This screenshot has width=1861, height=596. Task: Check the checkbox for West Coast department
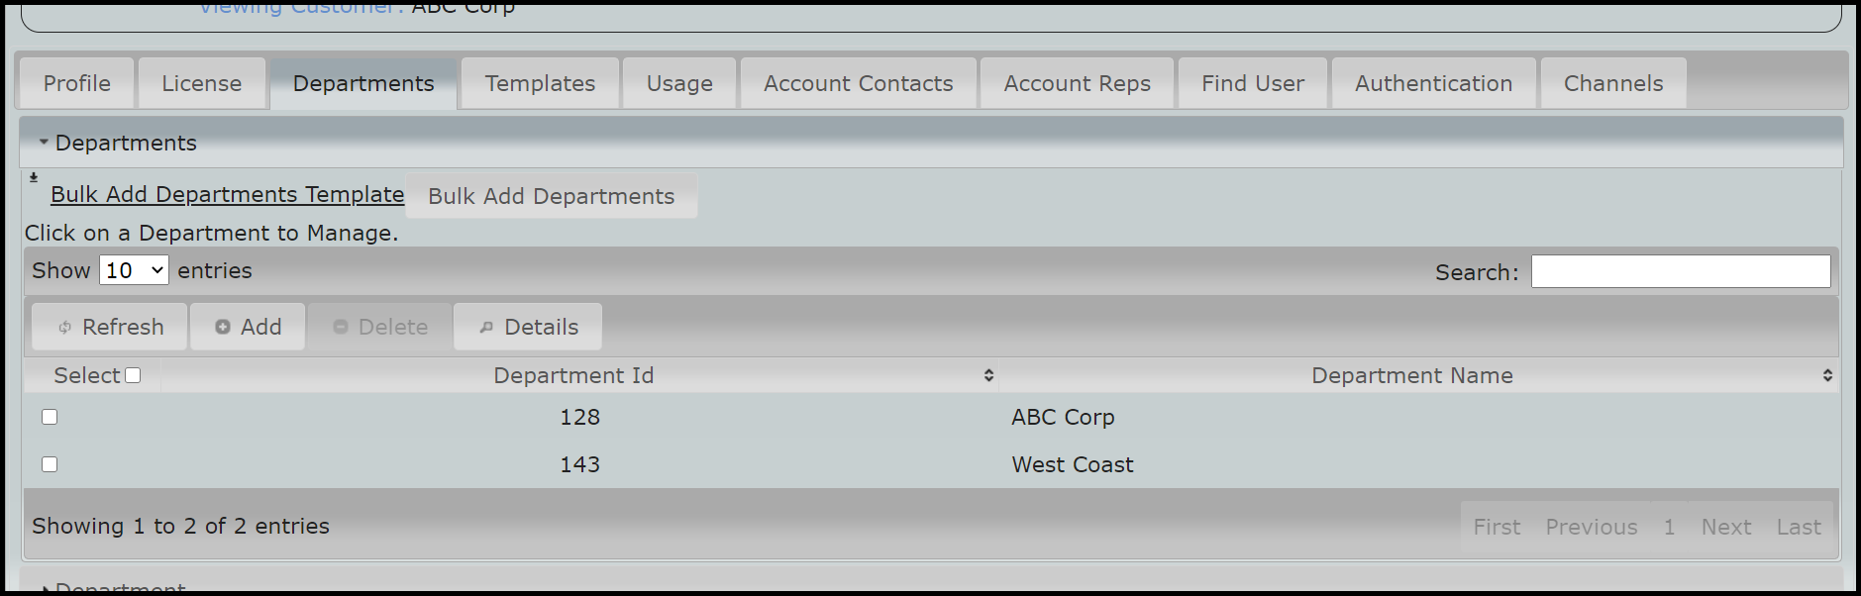tap(50, 463)
